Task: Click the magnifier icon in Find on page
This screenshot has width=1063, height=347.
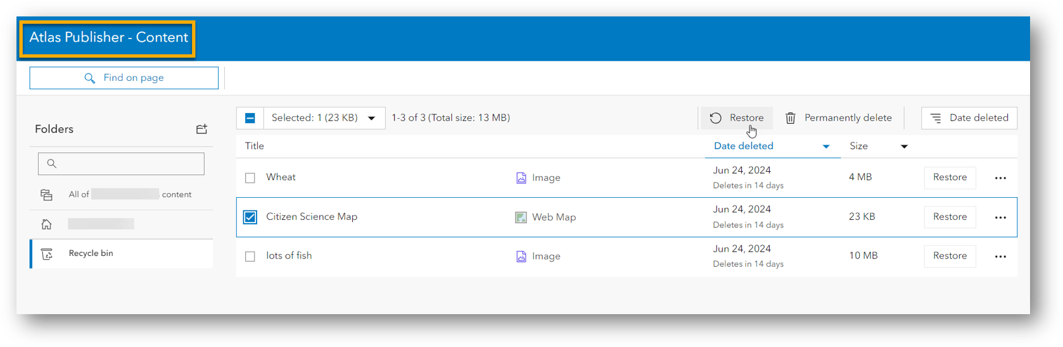Action: click(90, 78)
